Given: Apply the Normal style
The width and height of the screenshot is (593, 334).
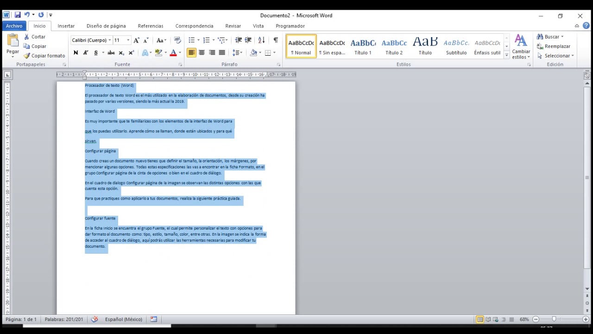Looking at the screenshot, I should 301,46.
